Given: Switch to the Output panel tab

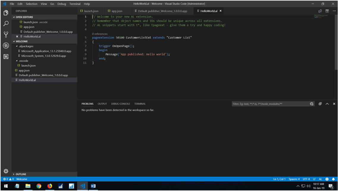Looking at the screenshot, I should tap(102, 104).
